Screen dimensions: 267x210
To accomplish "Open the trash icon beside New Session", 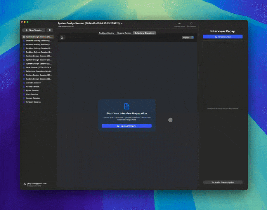I will 49,30.
